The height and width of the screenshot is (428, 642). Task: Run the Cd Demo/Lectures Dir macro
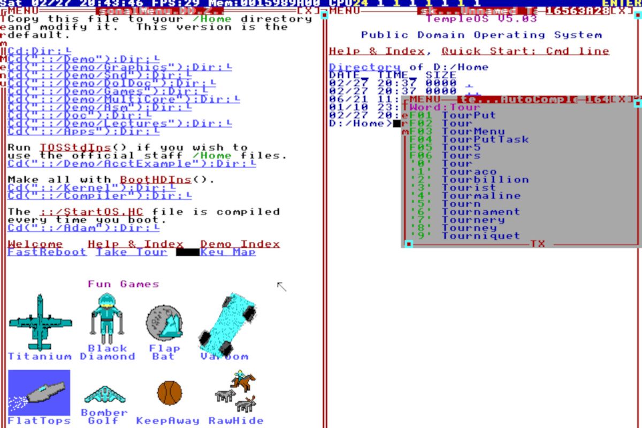click(x=120, y=124)
